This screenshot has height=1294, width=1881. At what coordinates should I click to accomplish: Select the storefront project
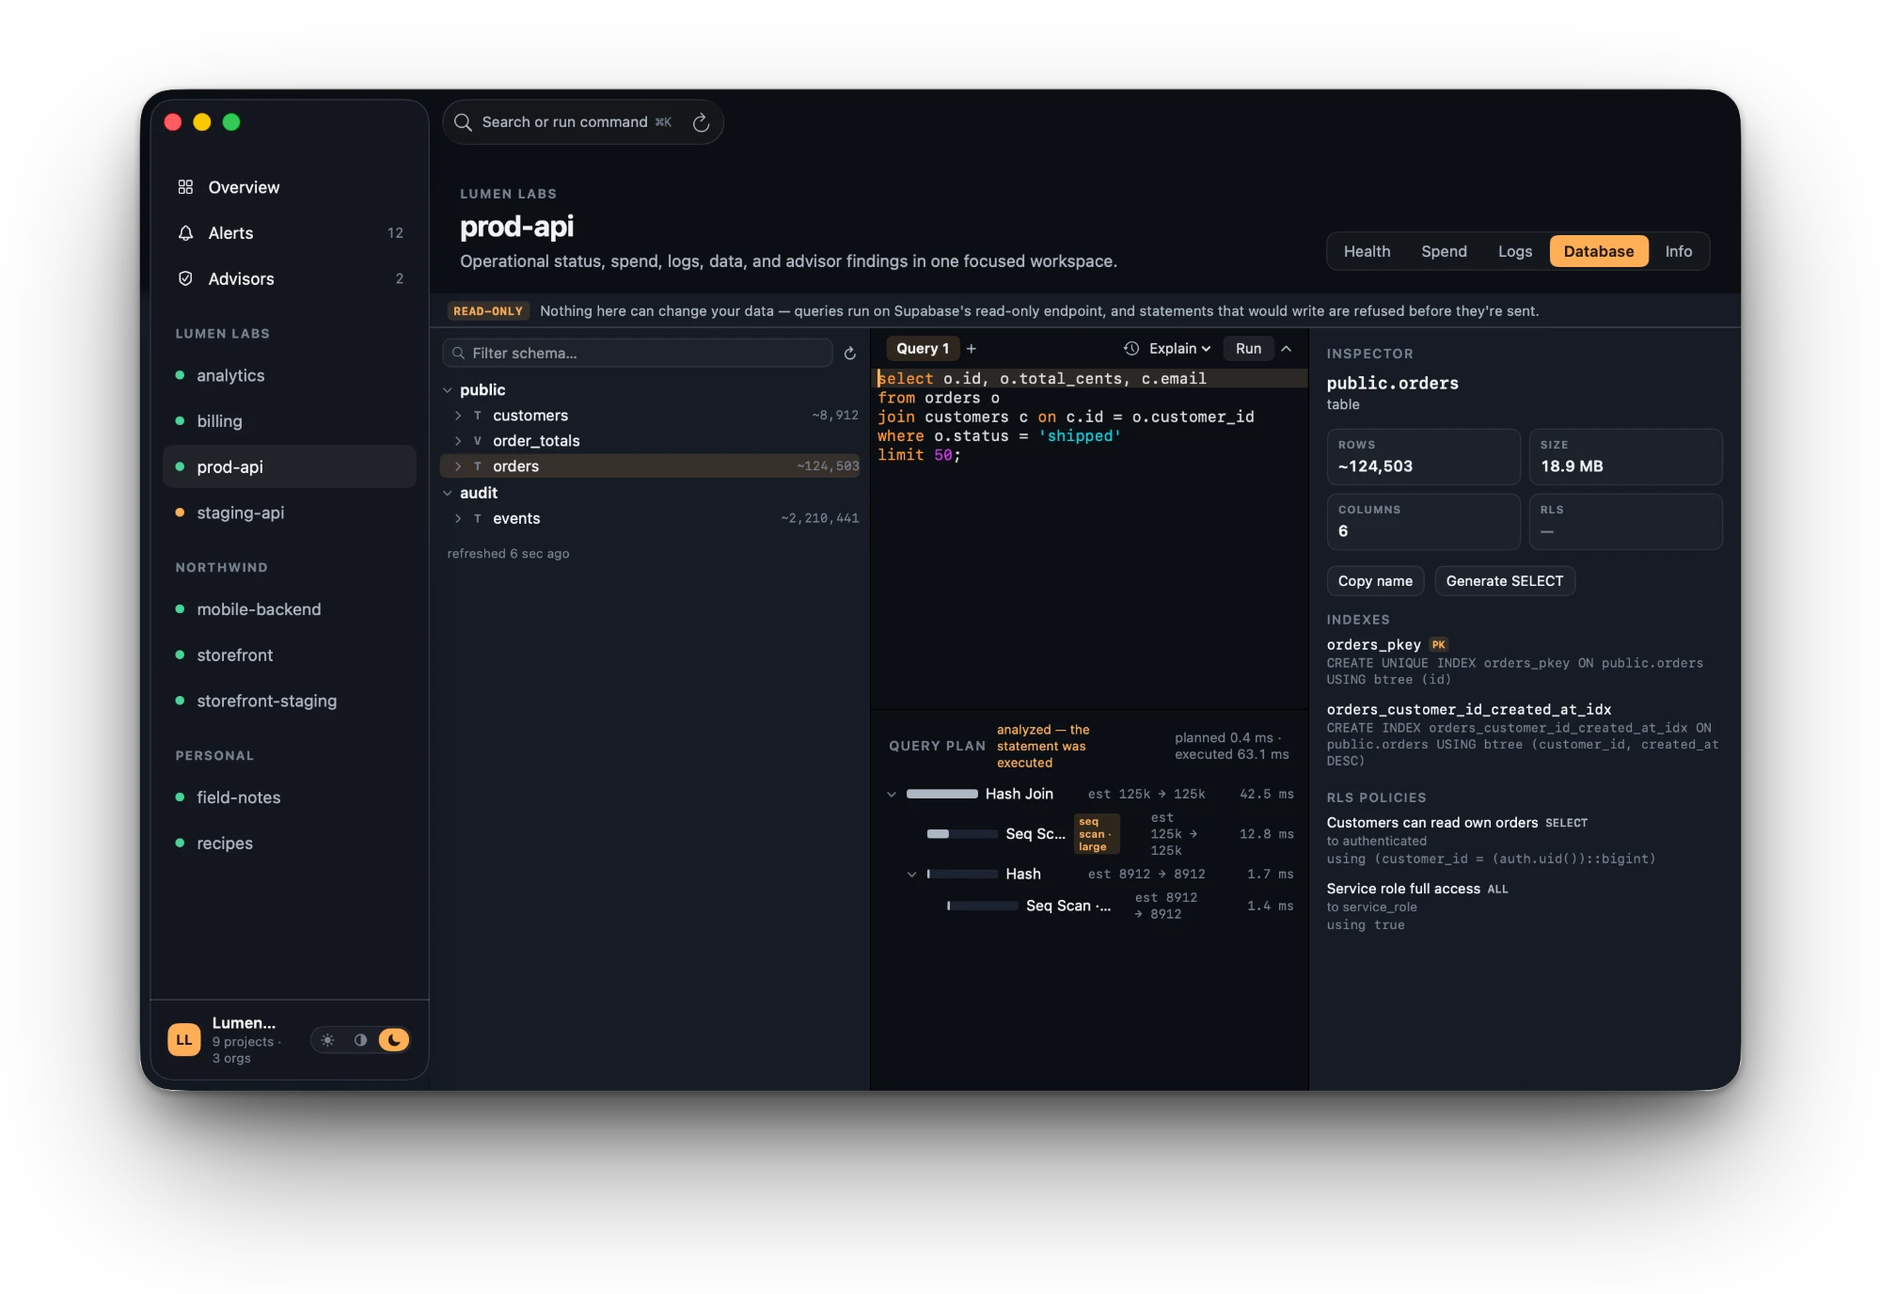pyautogui.click(x=290, y=655)
